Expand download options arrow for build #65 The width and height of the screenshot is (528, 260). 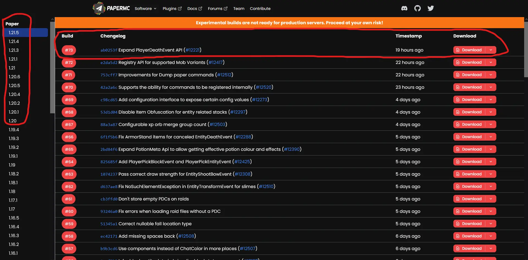[x=491, y=149]
